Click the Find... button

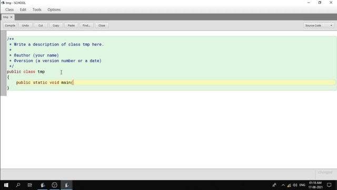(86, 25)
